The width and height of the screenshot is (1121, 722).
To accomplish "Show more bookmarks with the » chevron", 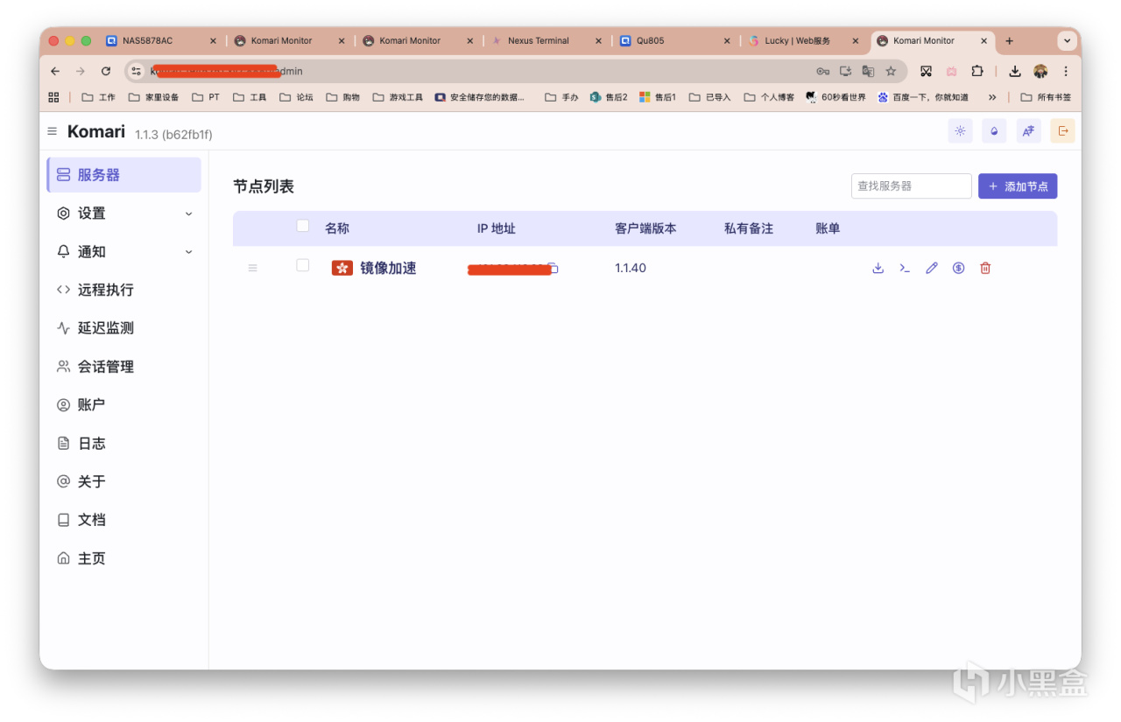I will (992, 97).
